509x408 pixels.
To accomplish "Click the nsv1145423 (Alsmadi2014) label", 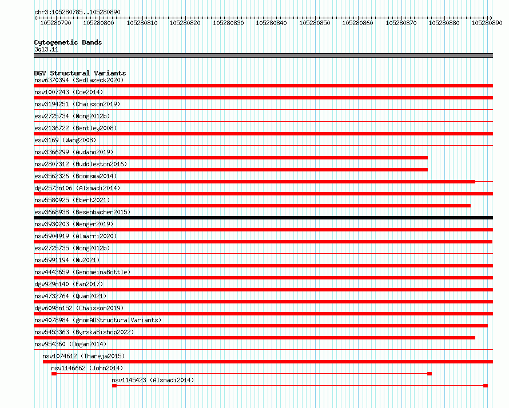I will tap(153, 380).
